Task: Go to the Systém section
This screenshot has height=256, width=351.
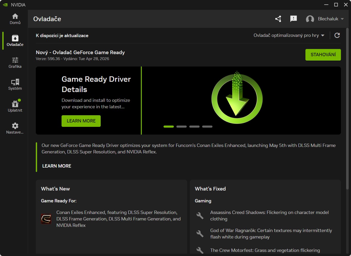Action: click(15, 85)
